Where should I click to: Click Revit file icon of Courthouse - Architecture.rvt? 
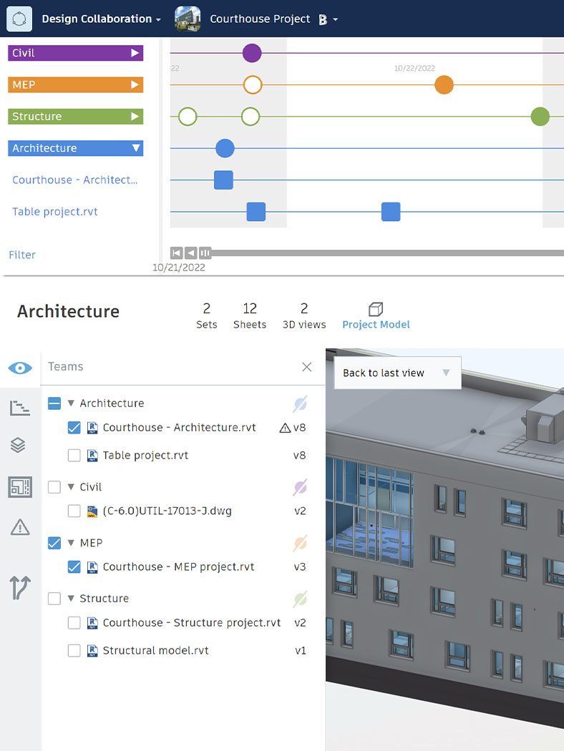click(92, 427)
